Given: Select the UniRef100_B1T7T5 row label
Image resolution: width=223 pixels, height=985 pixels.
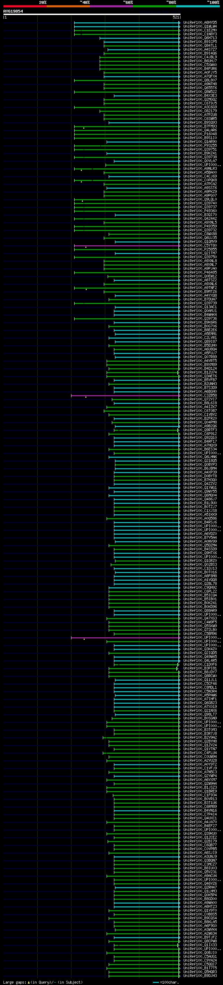Looking at the screenshot, I should (x=200, y=968).
